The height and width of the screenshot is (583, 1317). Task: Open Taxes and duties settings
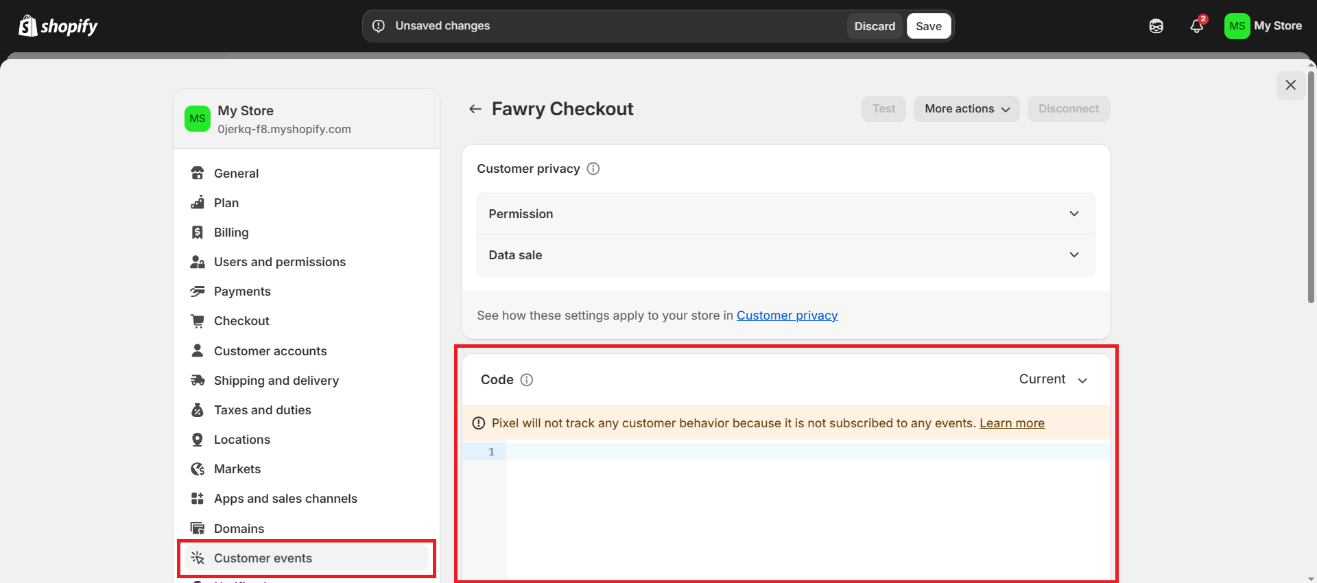pyautogui.click(x=307, y=409)
